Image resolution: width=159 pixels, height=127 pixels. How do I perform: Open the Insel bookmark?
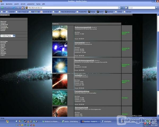pos(55,12)
